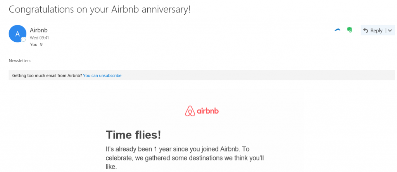The width and height of the screenshot is (397, 172).
Task: Expand recipient details chevron beside You
Action: click(41, 44)
